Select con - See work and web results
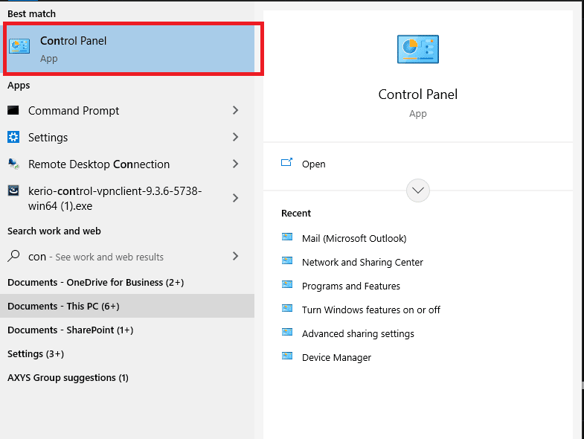This screenshot has width=584, height=439. pyautogui.click(x=127, y=257)
